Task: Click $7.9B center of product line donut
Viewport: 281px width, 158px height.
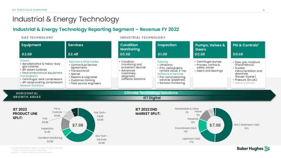Action: [x=78, y=125]
